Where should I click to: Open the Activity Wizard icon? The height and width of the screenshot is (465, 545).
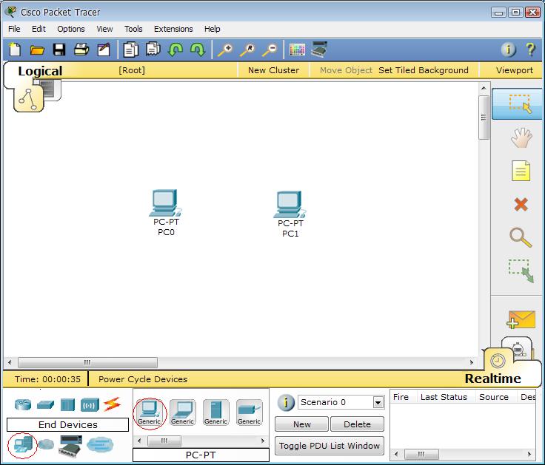104,50
